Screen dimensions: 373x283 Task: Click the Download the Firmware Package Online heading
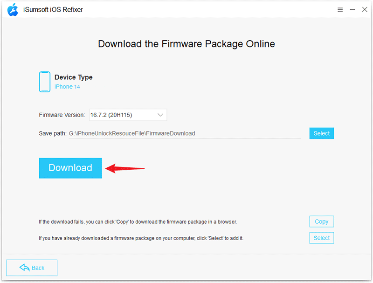coord(186,44)
